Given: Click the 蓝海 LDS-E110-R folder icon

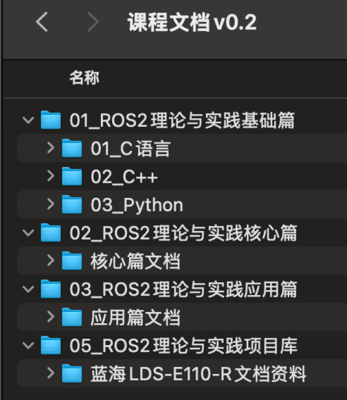Looking at the screenshot, I should [72, 373].
